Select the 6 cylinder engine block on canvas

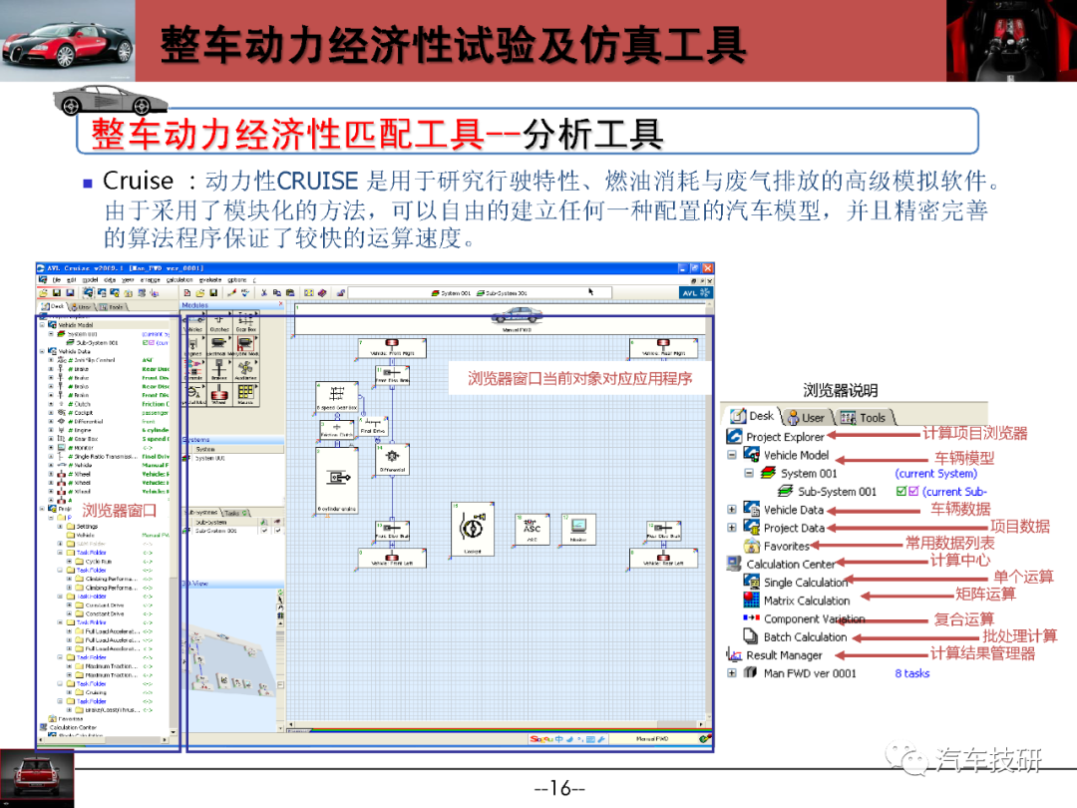(337, 480)
